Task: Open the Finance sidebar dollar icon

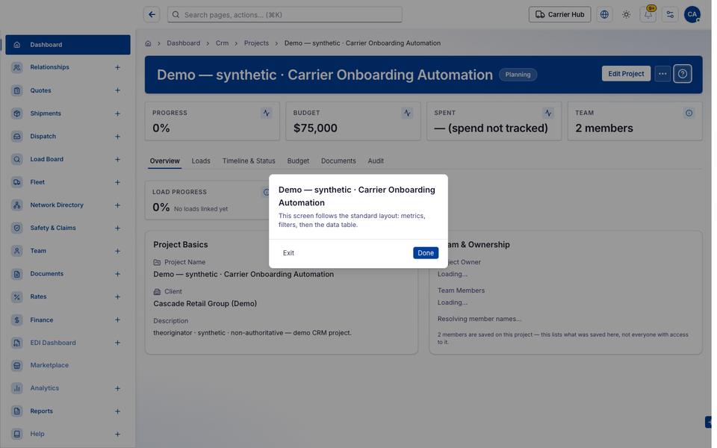Action: tap(17, 320)
